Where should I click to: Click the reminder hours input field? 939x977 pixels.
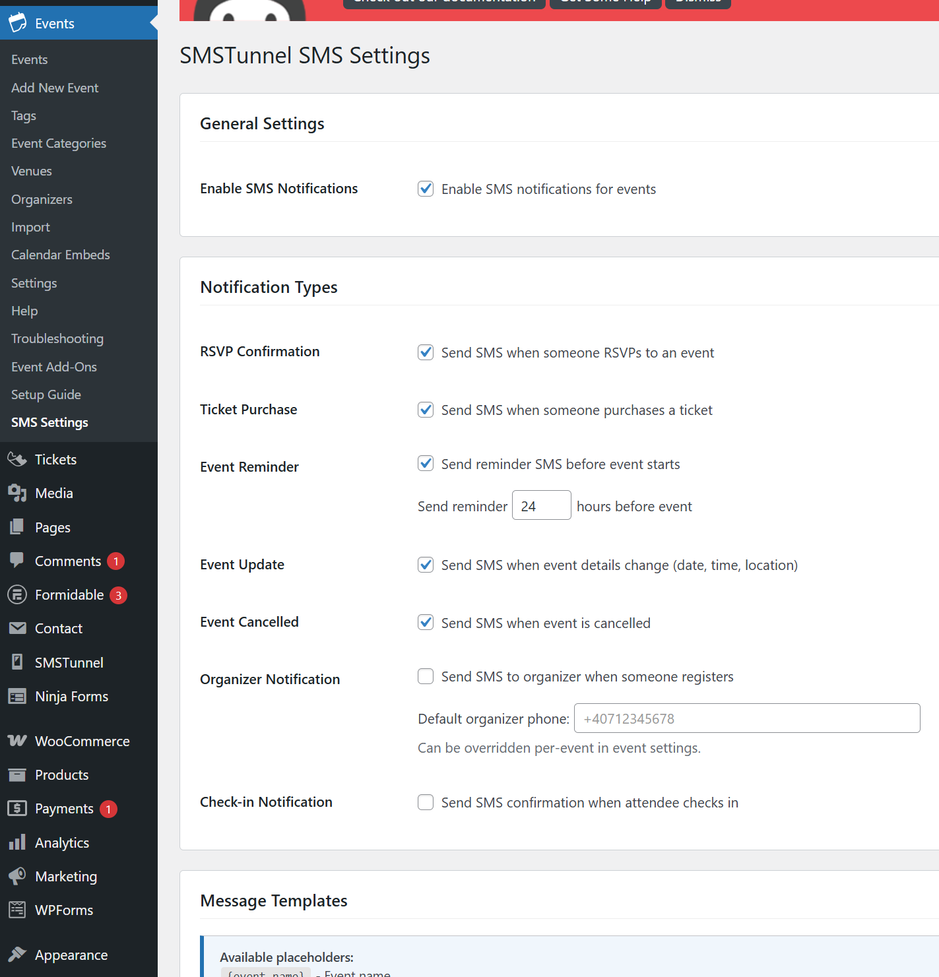click(x=541, y=505)
